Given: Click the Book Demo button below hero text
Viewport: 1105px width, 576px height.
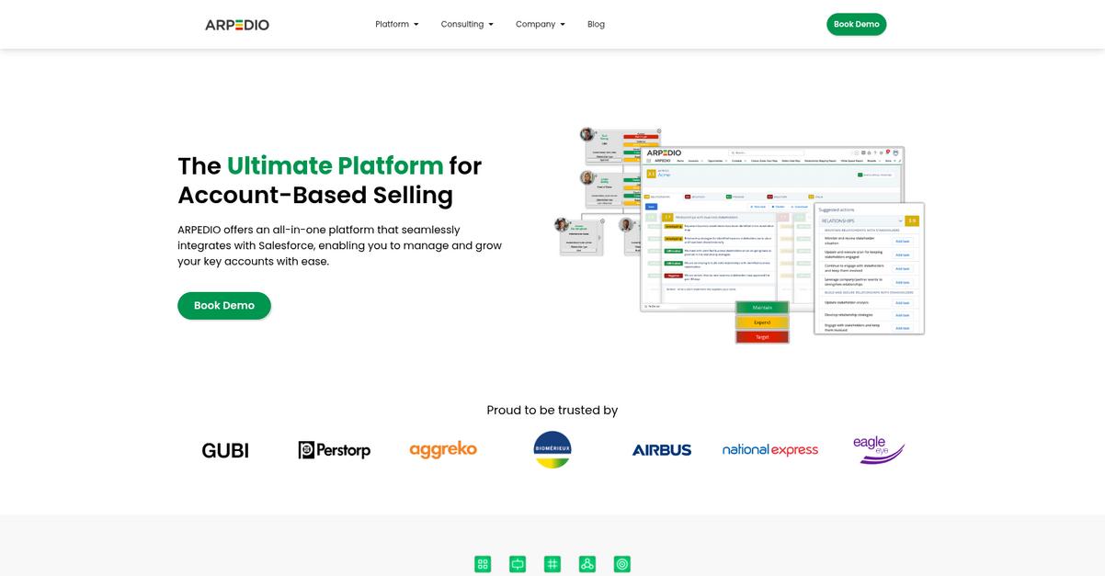Looking at the screenshot, I should (x=224, y=306).
